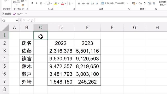Screen dimensions: 167x94
Task: Apply yellow fill color bucket
Action: [x=56, y=3]
